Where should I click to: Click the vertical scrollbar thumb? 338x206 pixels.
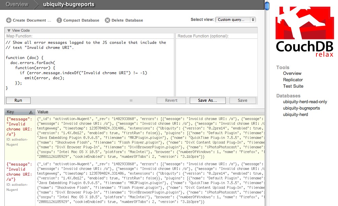[267, 6]
